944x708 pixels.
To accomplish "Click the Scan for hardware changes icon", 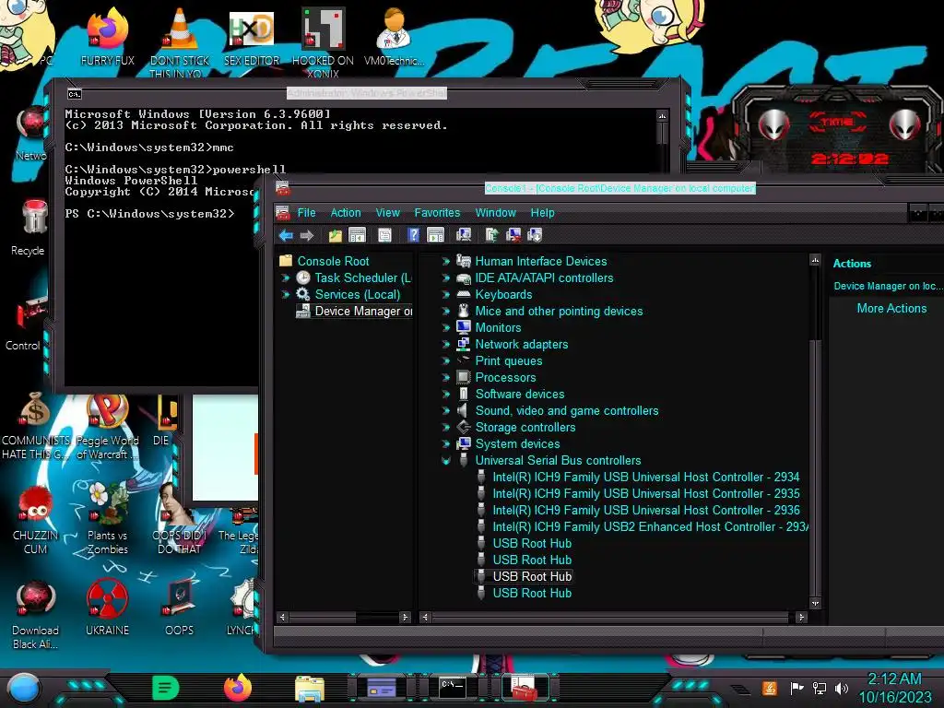I will [464, 235].
